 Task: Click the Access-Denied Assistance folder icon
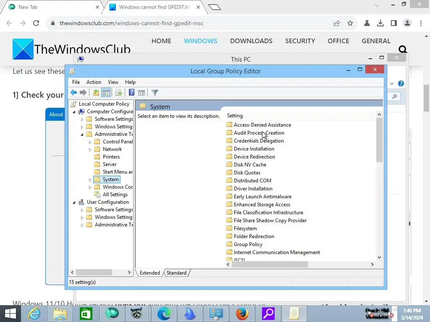point(229,125)
